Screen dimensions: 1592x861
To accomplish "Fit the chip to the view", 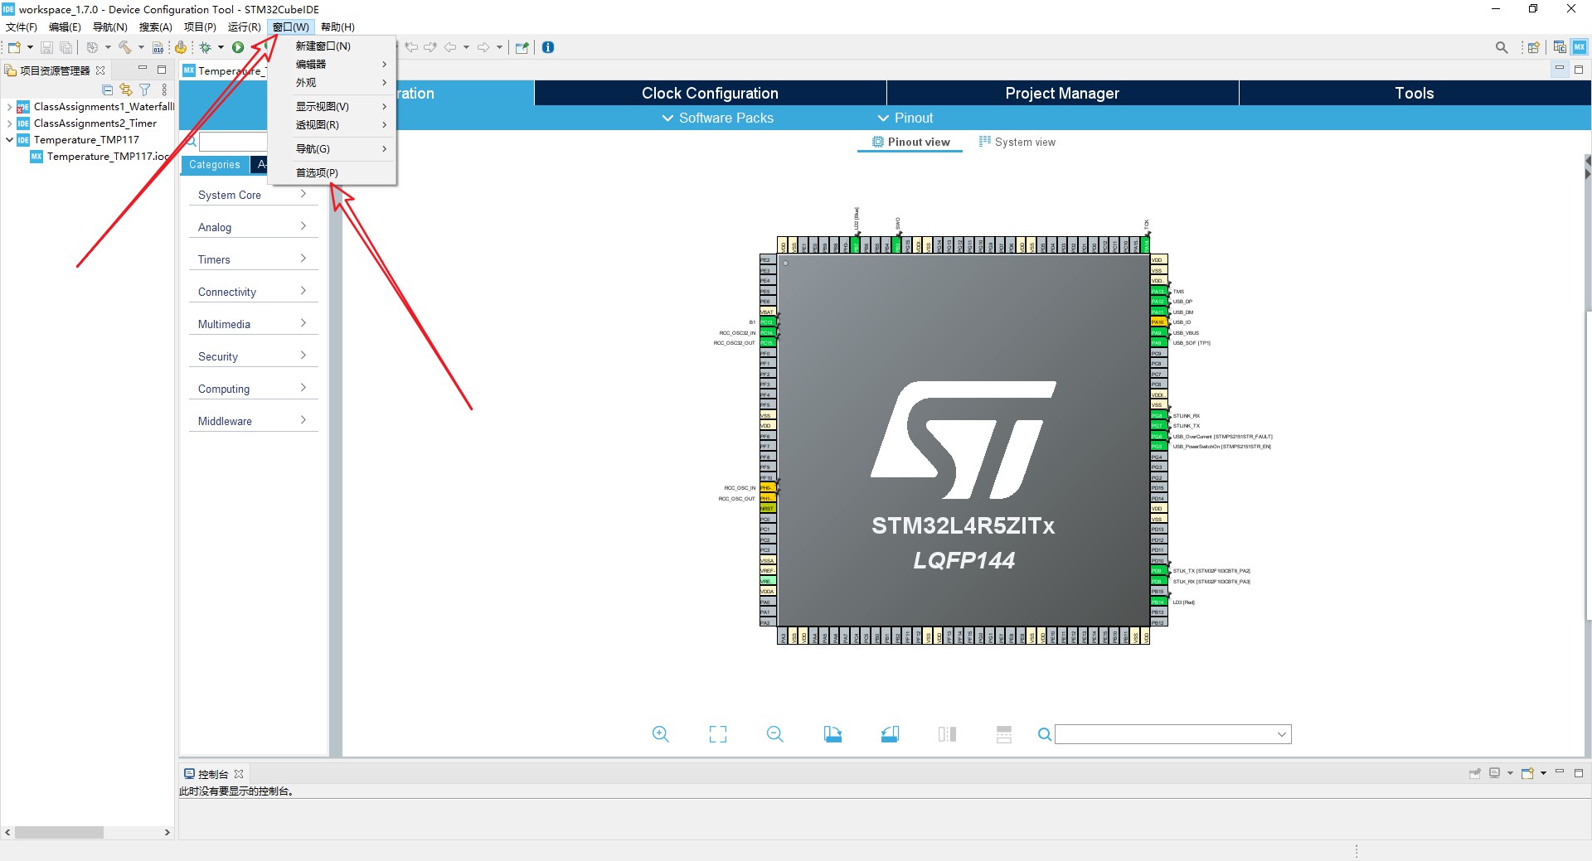I will (718, 734).
